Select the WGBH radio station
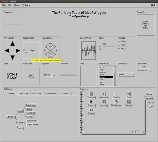 pyautogui.click(x=122, y=49)
